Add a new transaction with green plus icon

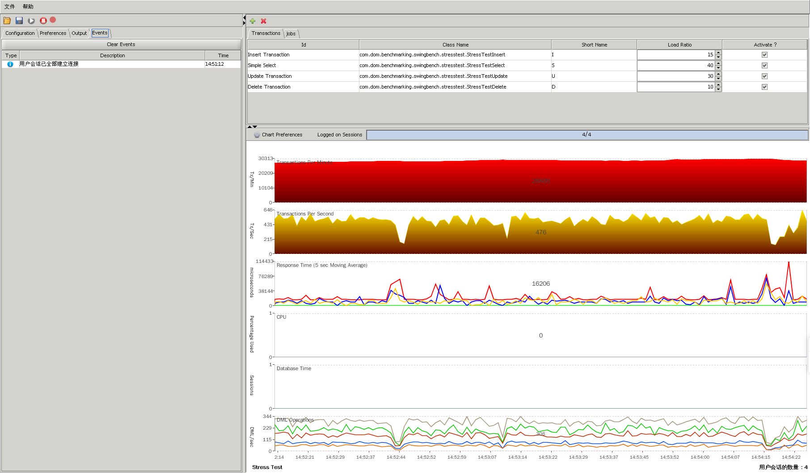(253, 21)
